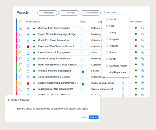The image size is (156, 130).
Task: Check the Financial Planning & Budgeting checkbox
Action: pyautogui.click(x=21, y=71)
